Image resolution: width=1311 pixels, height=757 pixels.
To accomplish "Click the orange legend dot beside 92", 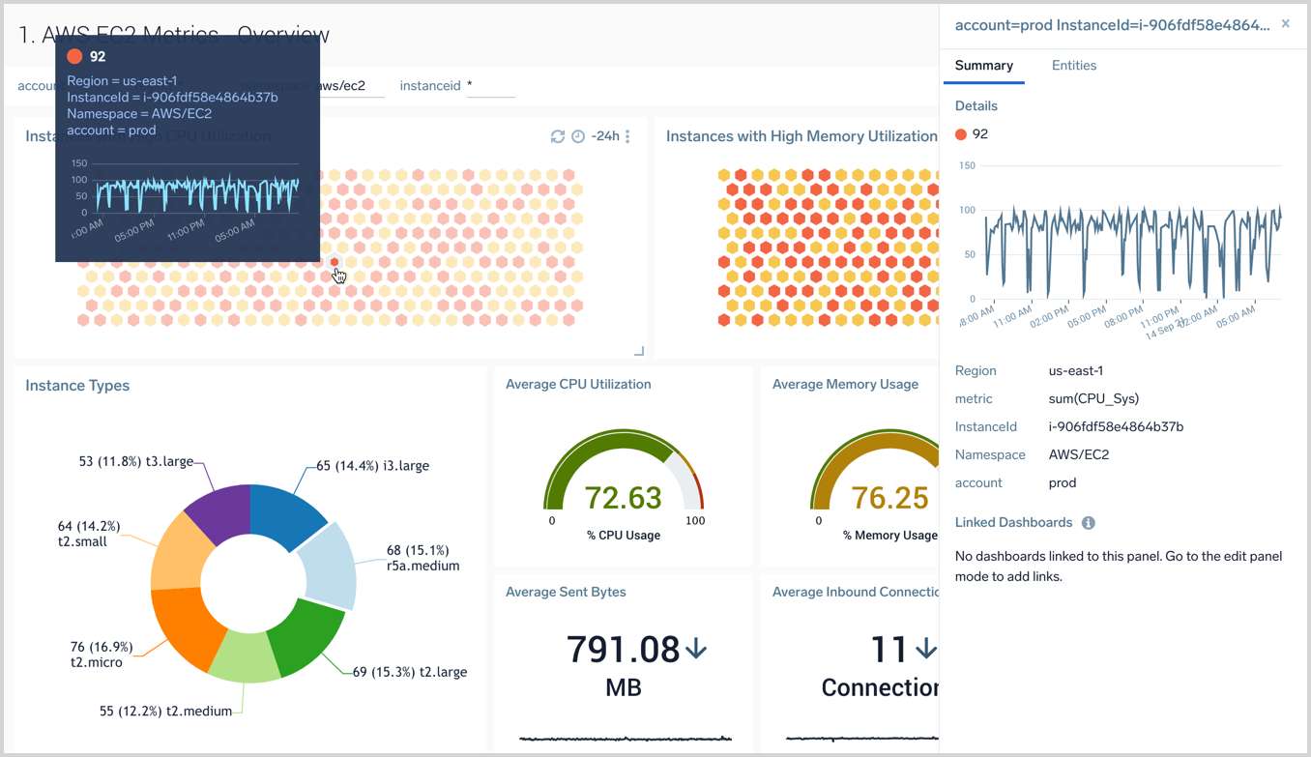I will point(961,134).
